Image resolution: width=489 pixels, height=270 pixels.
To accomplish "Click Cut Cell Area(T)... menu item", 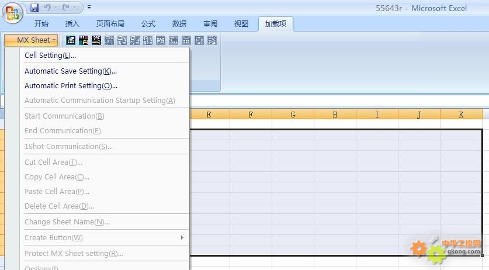I will [x=106, y=162].
